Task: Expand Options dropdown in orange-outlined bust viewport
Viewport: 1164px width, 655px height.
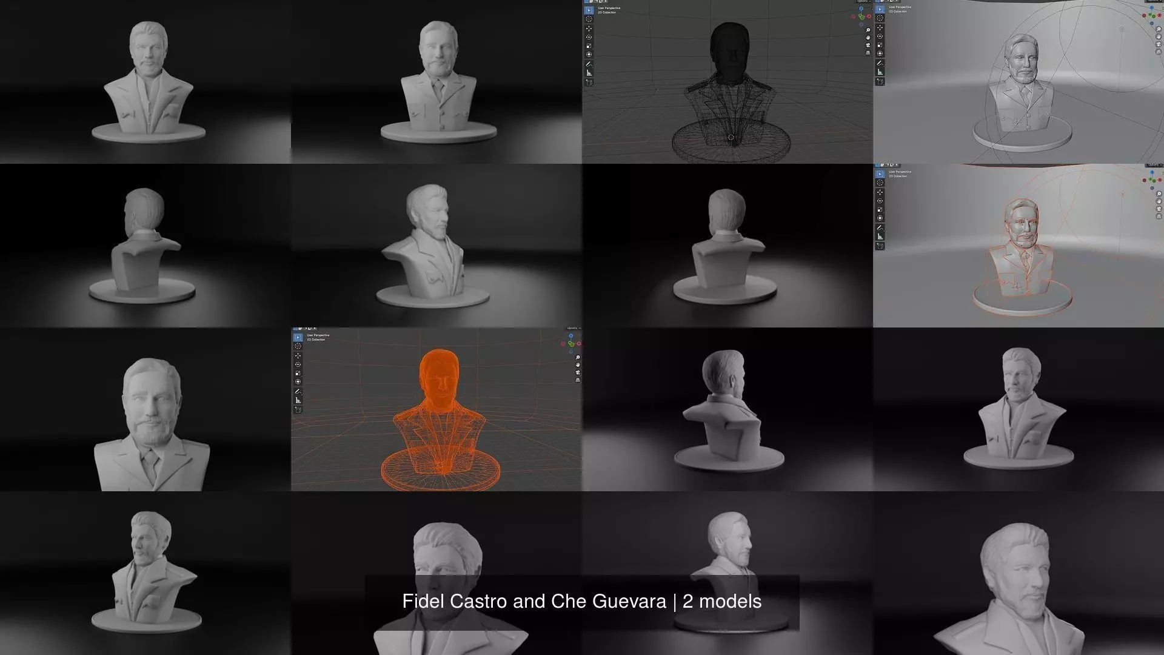Action: pyautogui.click(x=1155, y=165)
